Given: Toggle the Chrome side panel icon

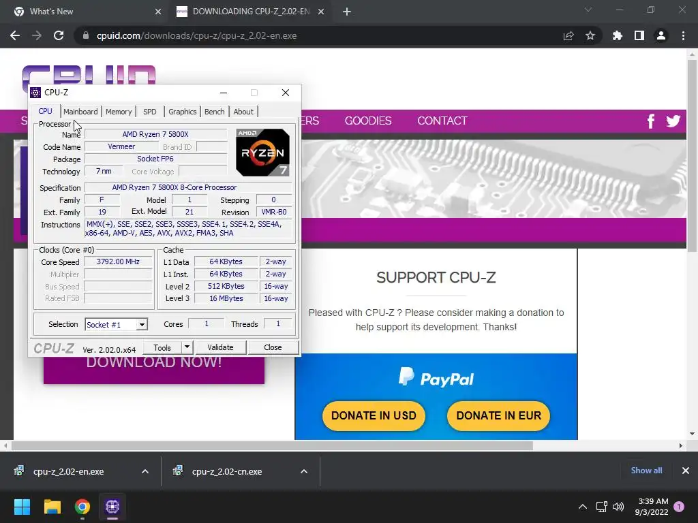Looking at the screenshot, I should [639, 35].
